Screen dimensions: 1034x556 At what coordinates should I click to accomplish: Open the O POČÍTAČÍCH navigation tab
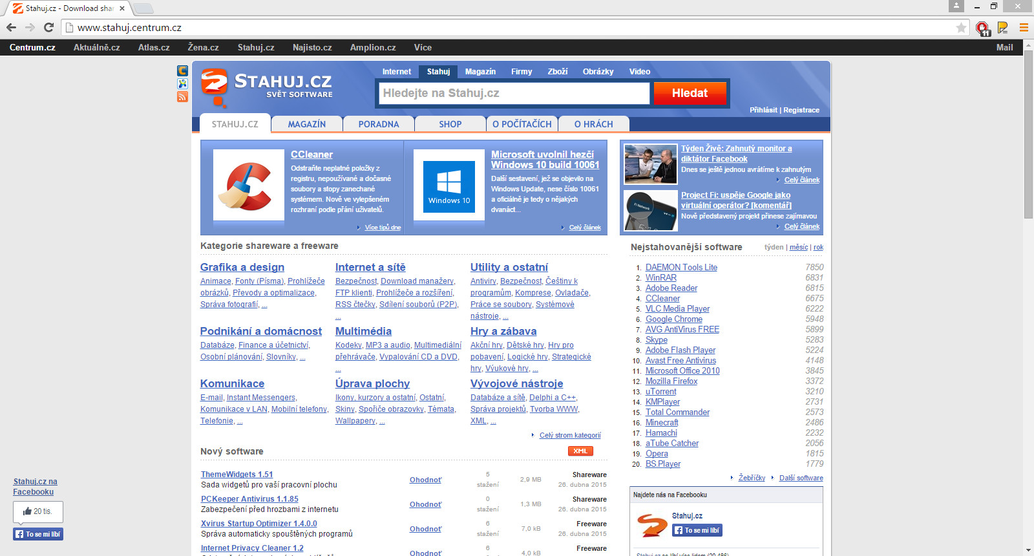[x=522, y=124]
